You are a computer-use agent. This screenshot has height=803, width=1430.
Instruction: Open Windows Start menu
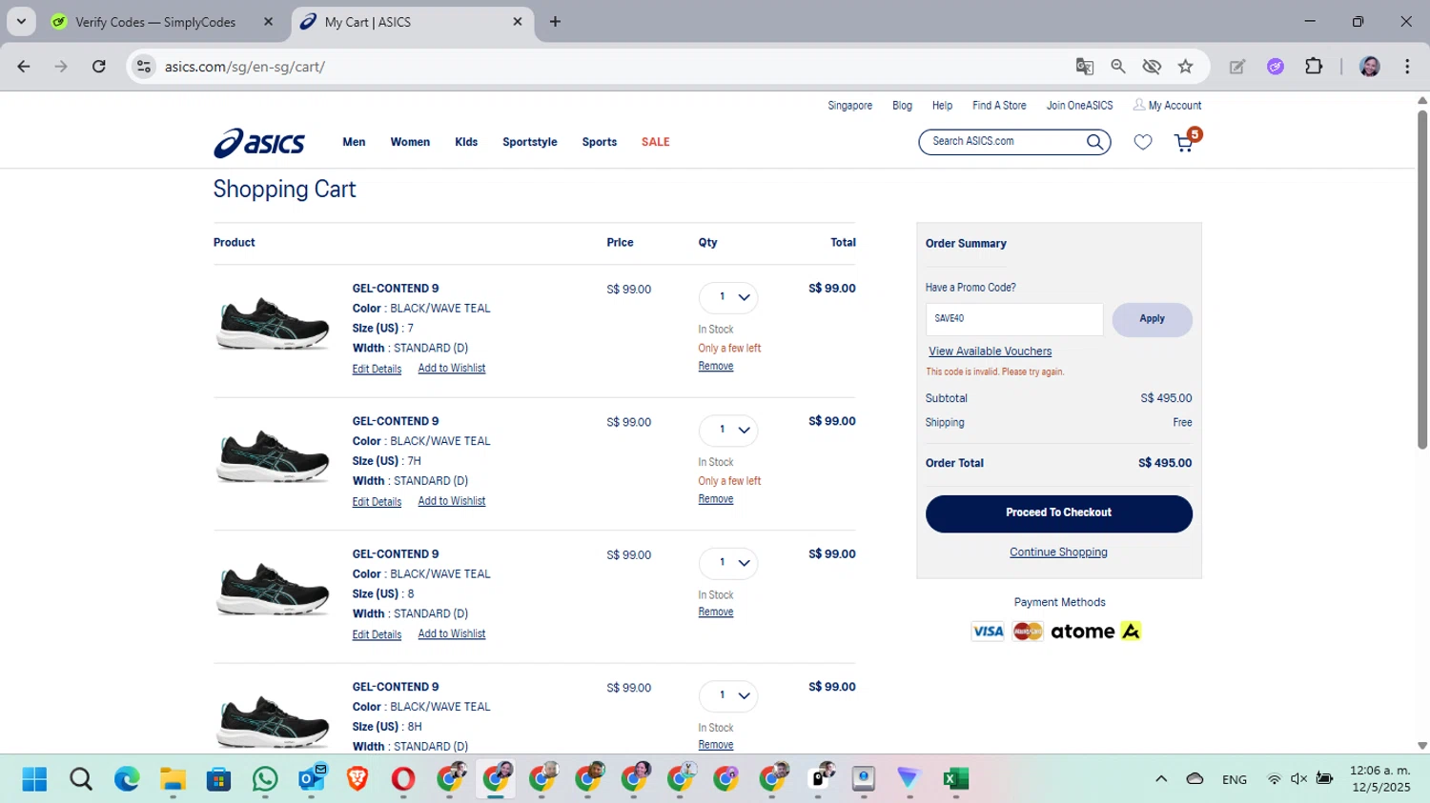[34, 779]
